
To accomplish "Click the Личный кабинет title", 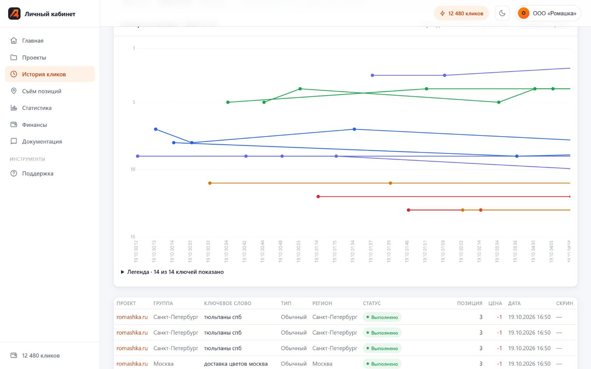I will click(x=50, y=14).
